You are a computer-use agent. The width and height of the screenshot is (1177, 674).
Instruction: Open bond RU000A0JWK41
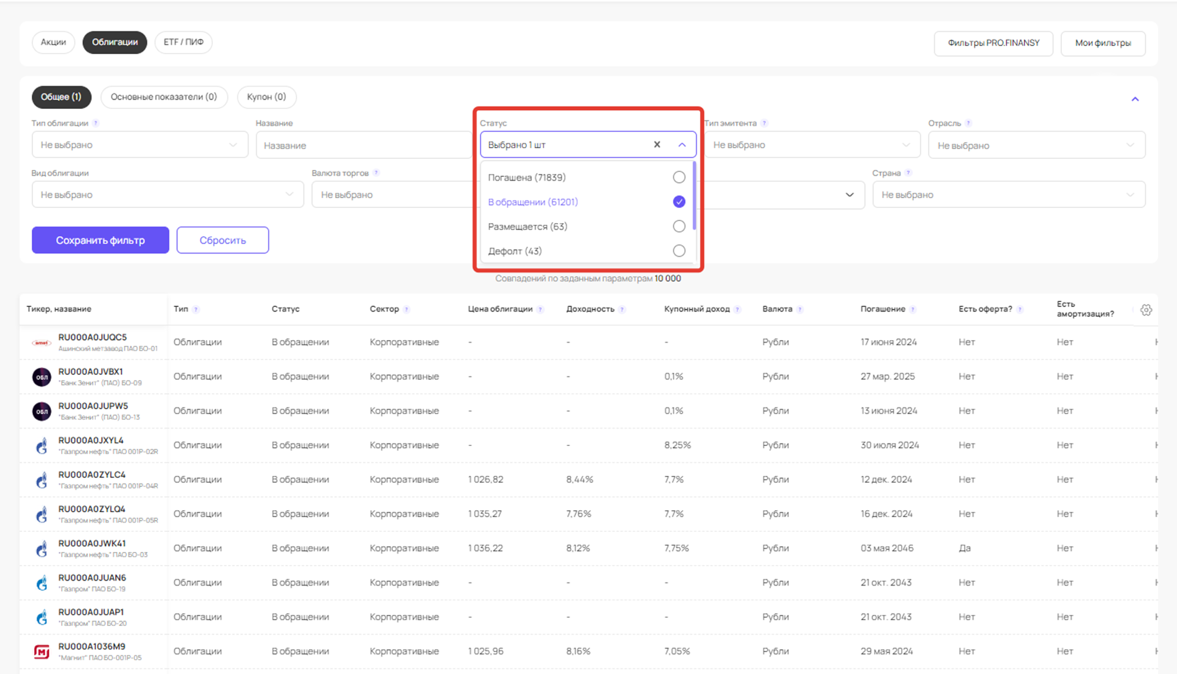click(x=92, y=544)
